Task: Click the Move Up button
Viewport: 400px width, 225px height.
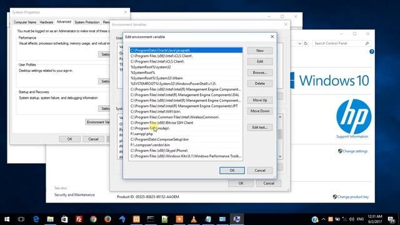Action: click(x=260, y=100)
